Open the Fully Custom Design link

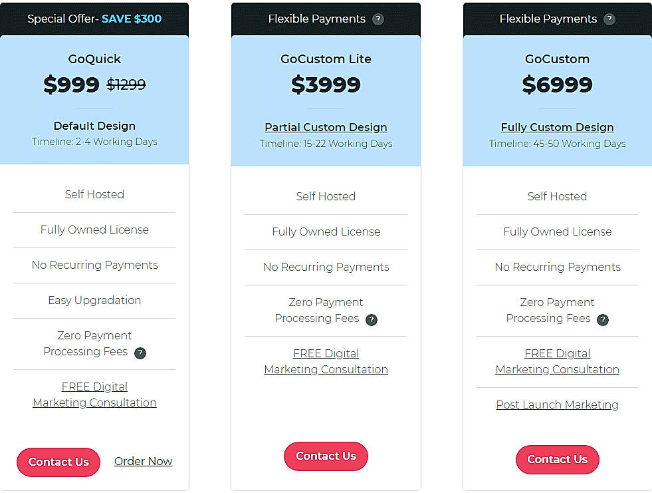point(557,127)
